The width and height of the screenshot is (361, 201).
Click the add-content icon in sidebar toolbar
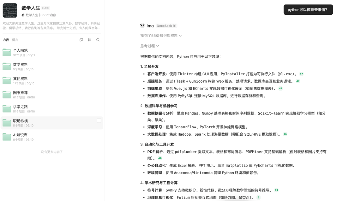(x=81, y=40)
